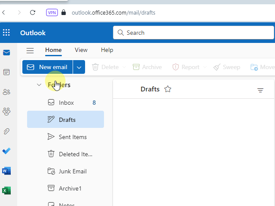Open Mail from the left rail

[x=6, y=52]
